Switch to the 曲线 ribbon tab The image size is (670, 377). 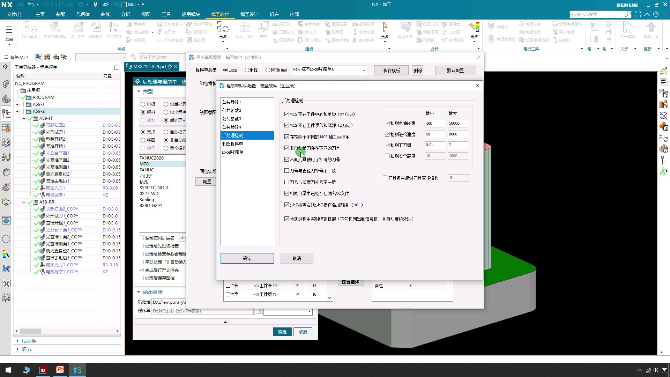pyautogui.click(x=105, y=14)
